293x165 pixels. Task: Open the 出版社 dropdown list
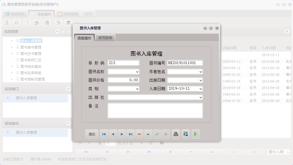click(201, 97)
